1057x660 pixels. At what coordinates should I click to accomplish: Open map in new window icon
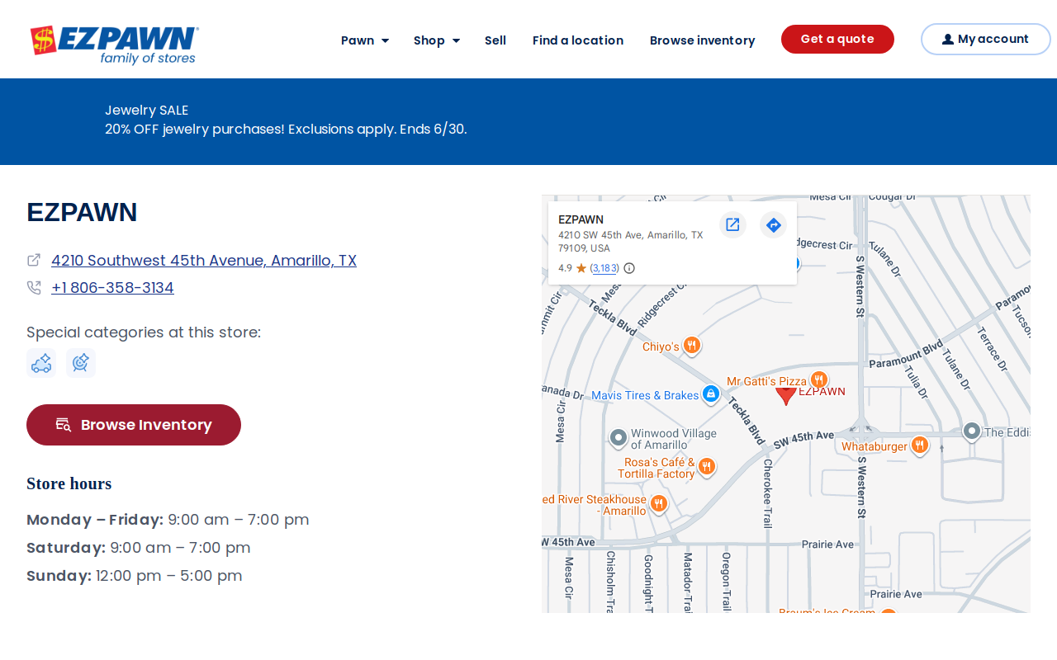(x=732, y=224)
